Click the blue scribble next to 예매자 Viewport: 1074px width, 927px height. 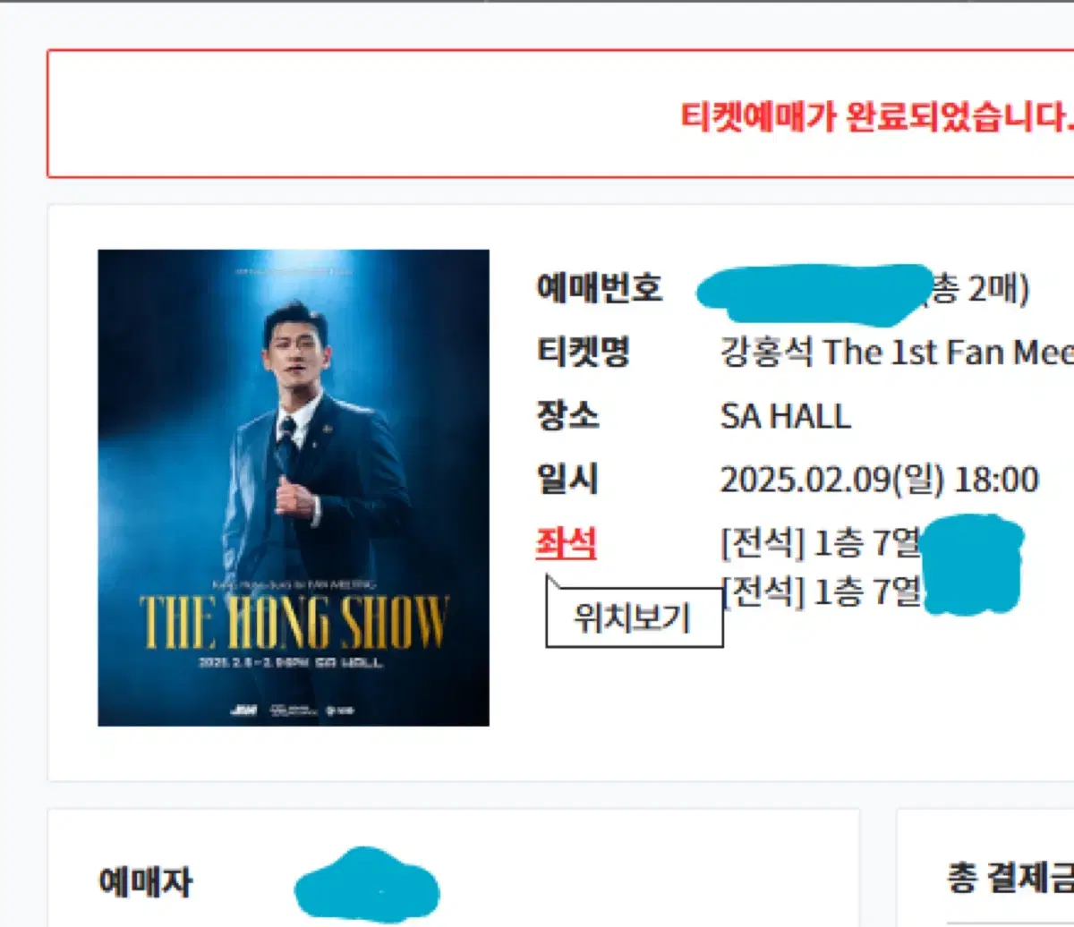tap(368, 885)
